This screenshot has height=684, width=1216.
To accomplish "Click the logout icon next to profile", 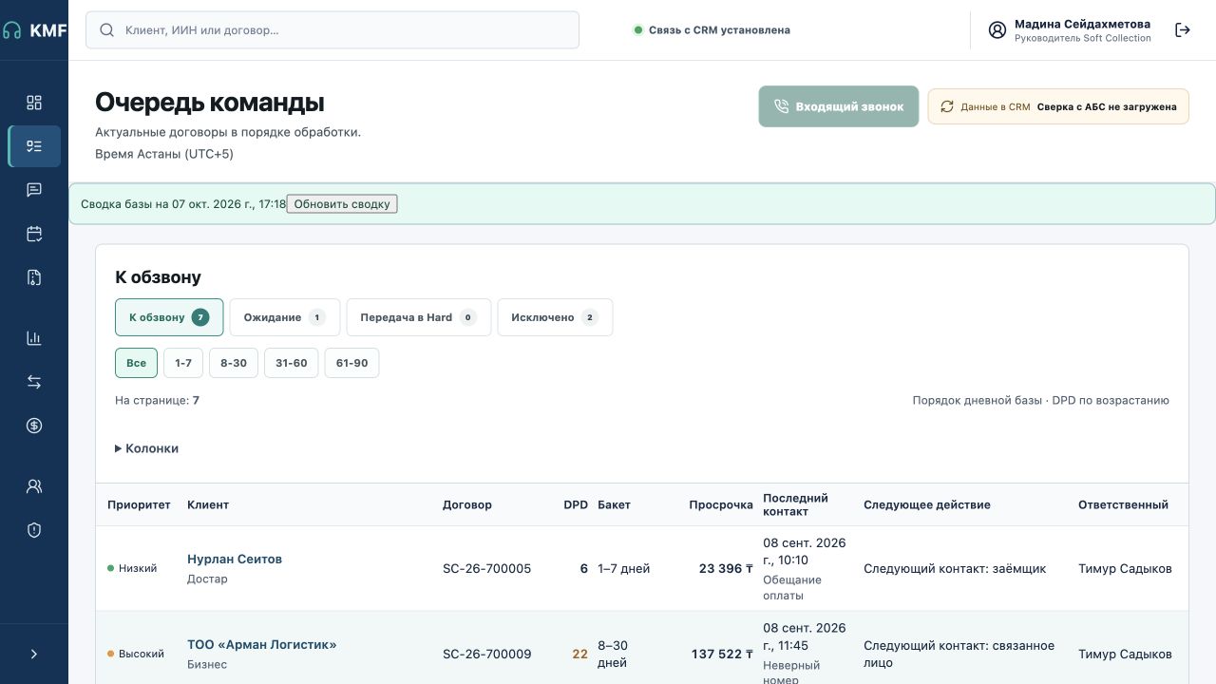I will [x=1183, y=30].
